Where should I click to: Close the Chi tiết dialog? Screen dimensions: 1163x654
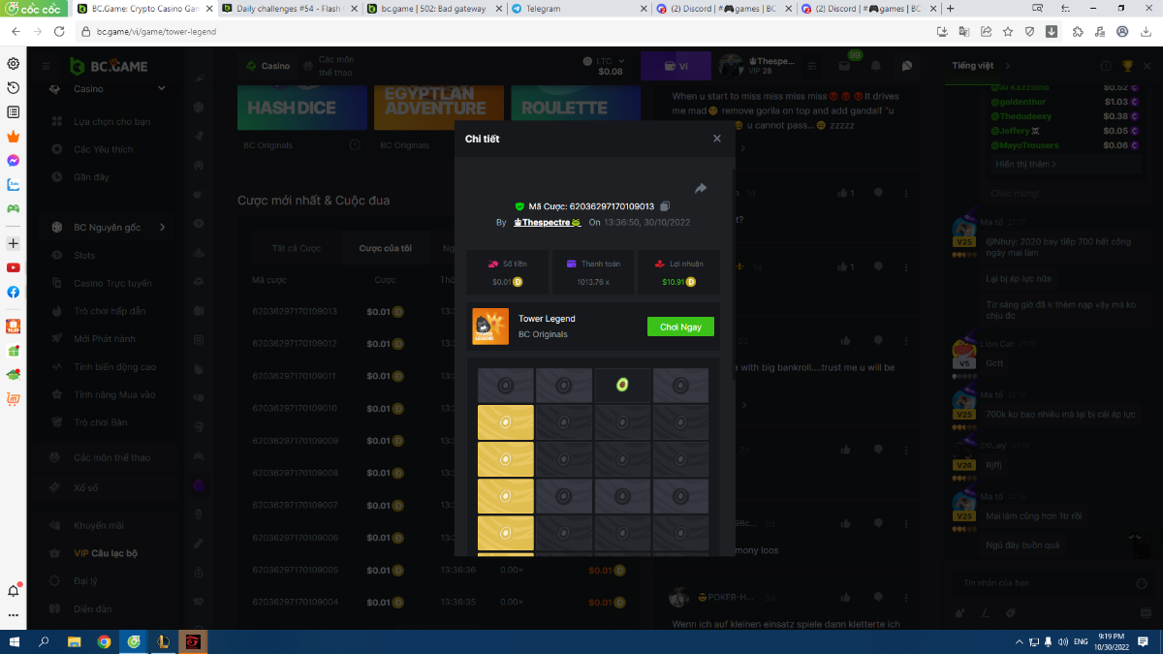(717, 139)
